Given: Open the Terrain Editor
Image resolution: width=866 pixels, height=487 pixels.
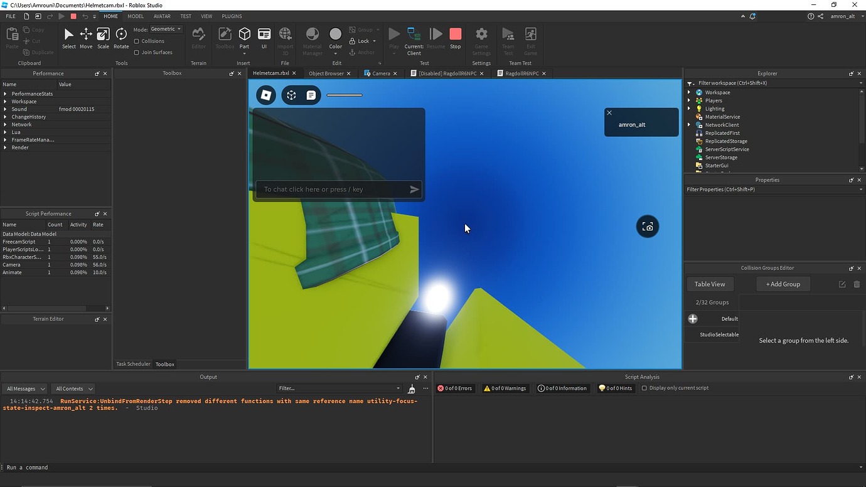Looking at the screenshot, I should (x=198, y=38).
